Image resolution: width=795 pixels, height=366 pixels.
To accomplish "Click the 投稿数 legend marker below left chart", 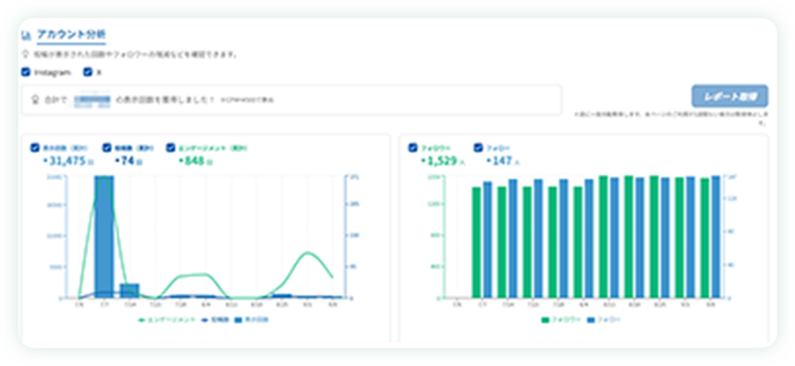I will point(206,320).
